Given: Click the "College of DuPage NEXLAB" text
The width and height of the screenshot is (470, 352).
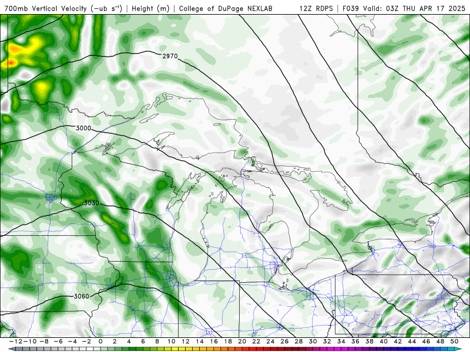Looking at the screenshot, I should [x=226, y=8].
